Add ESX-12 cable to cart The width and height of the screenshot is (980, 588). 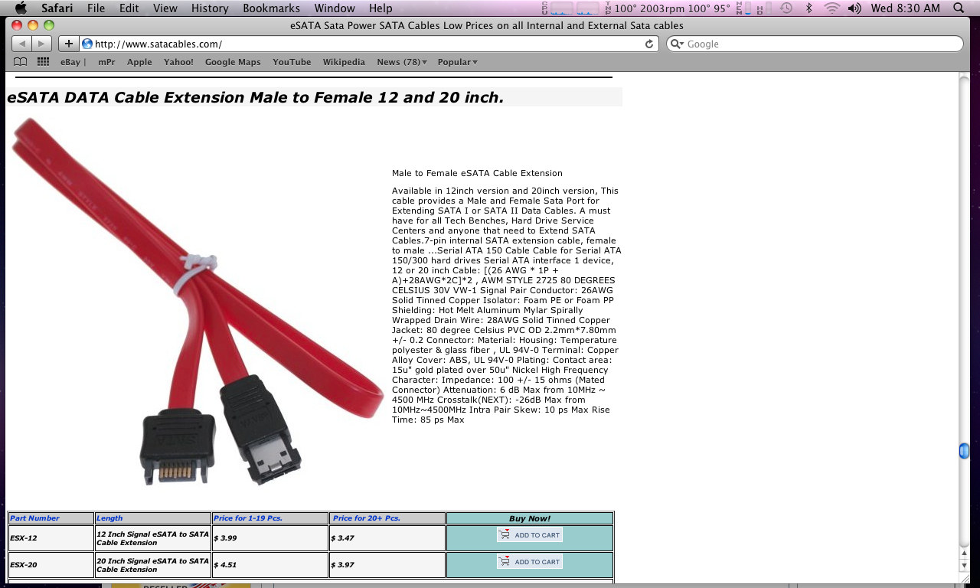click(x=529, y=535)
